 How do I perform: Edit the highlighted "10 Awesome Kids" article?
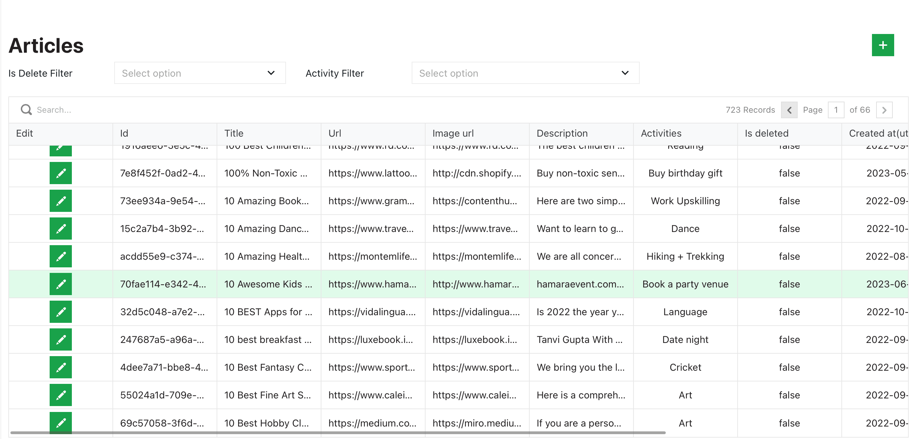[x=60, y=284]
